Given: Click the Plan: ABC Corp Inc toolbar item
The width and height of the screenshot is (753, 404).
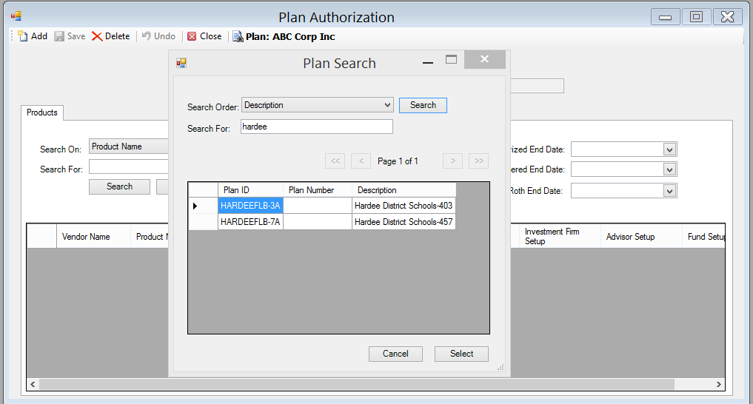Looking at the screenshot, I should tap(284, 36).
